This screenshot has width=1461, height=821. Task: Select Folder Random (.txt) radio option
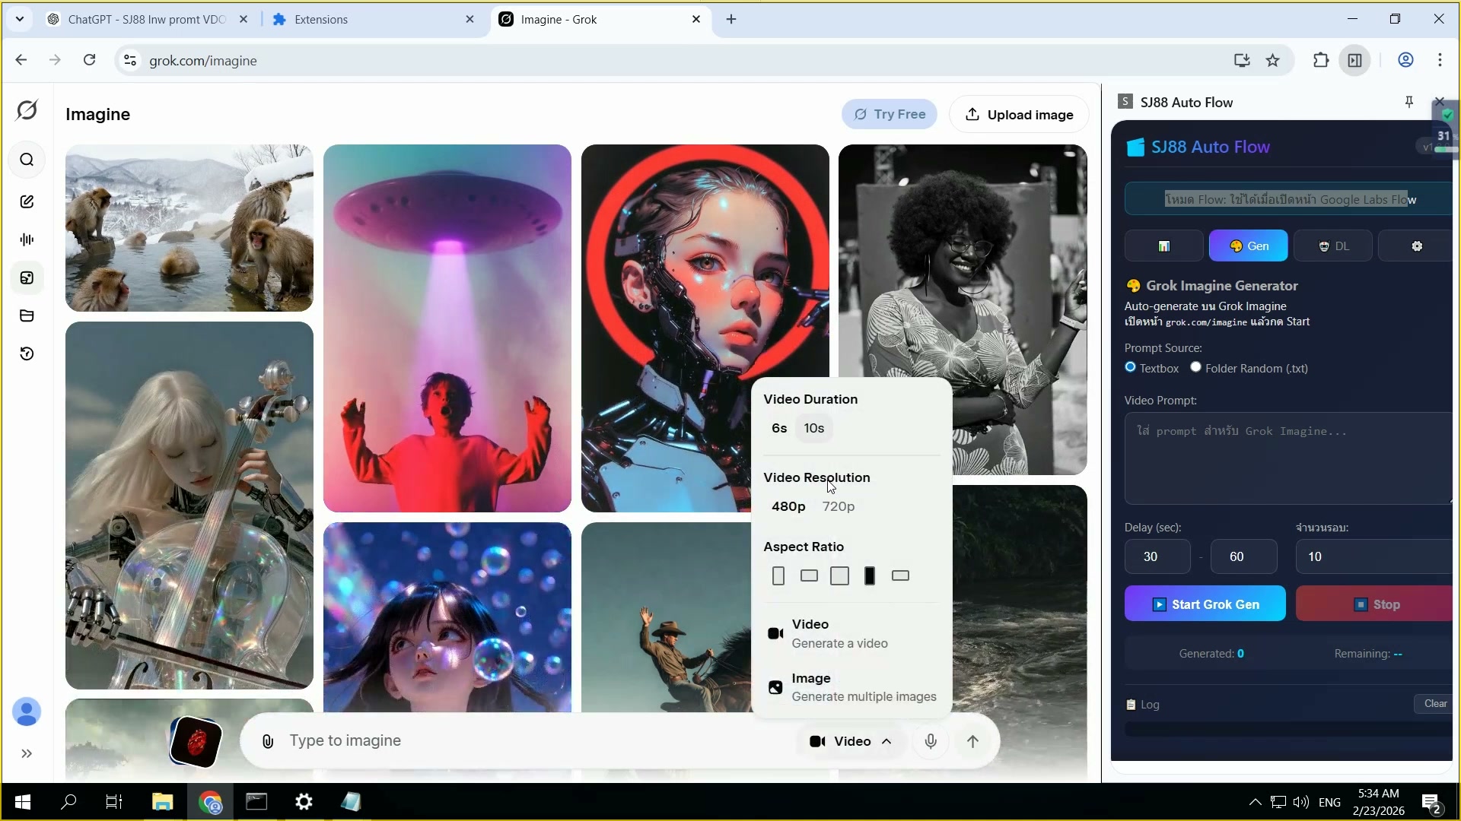(x=1195, y=368)
